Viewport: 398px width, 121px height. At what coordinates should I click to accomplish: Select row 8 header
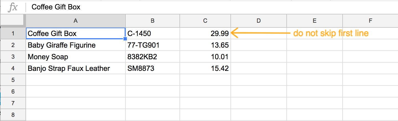click(x=13, y=115)
